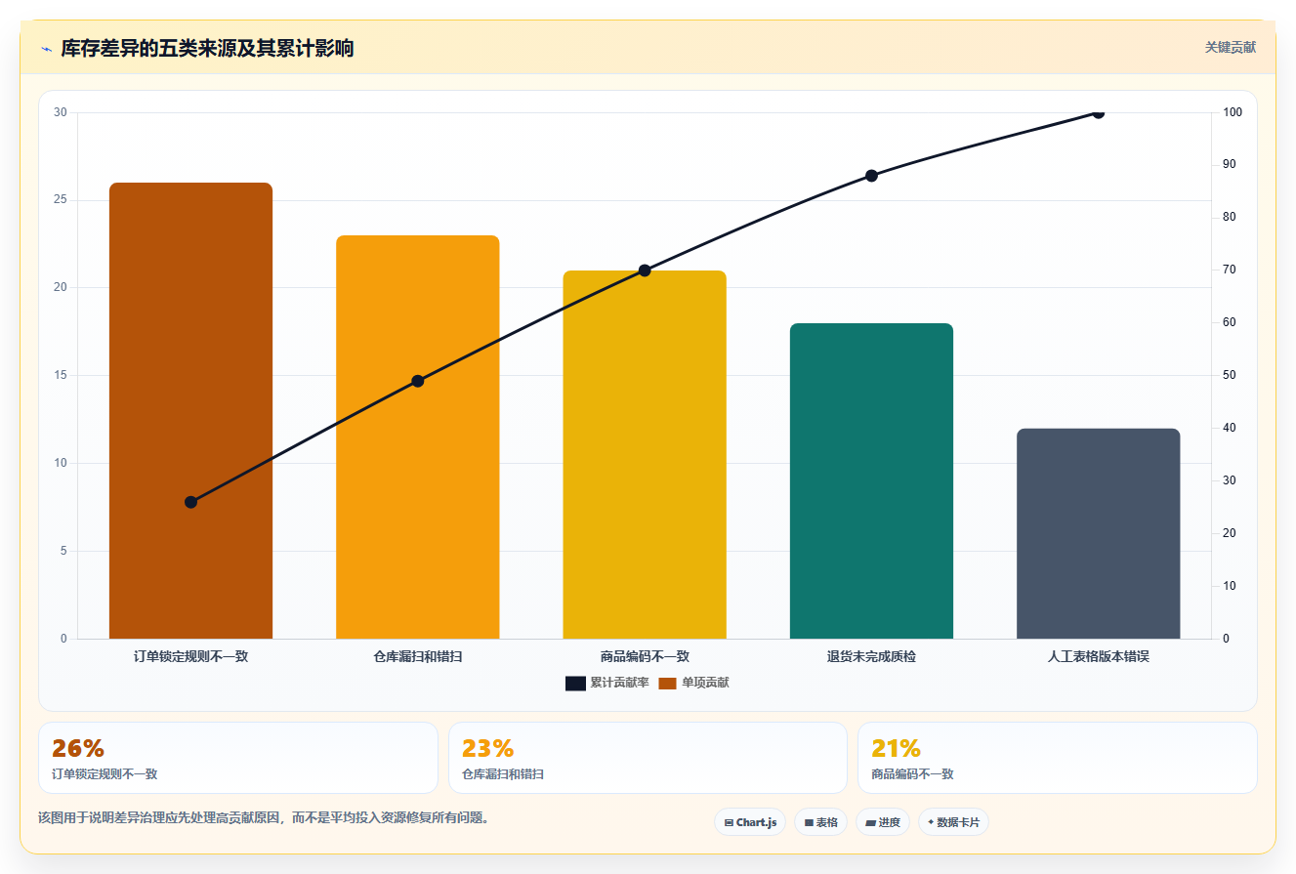Viewport: 1296px width, 874px height.
Task: Click the 进度 tag chip
Action: [x=883, y=822]
